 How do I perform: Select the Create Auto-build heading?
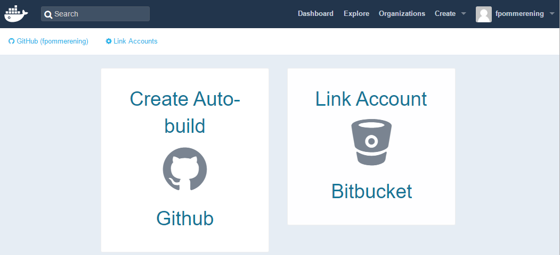(x=185, y=112)
